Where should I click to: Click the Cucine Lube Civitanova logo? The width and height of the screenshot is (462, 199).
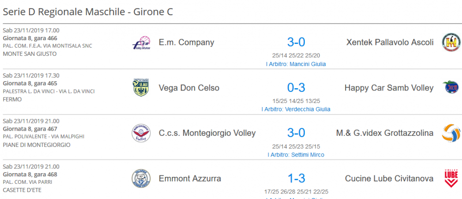coord(451,178)
